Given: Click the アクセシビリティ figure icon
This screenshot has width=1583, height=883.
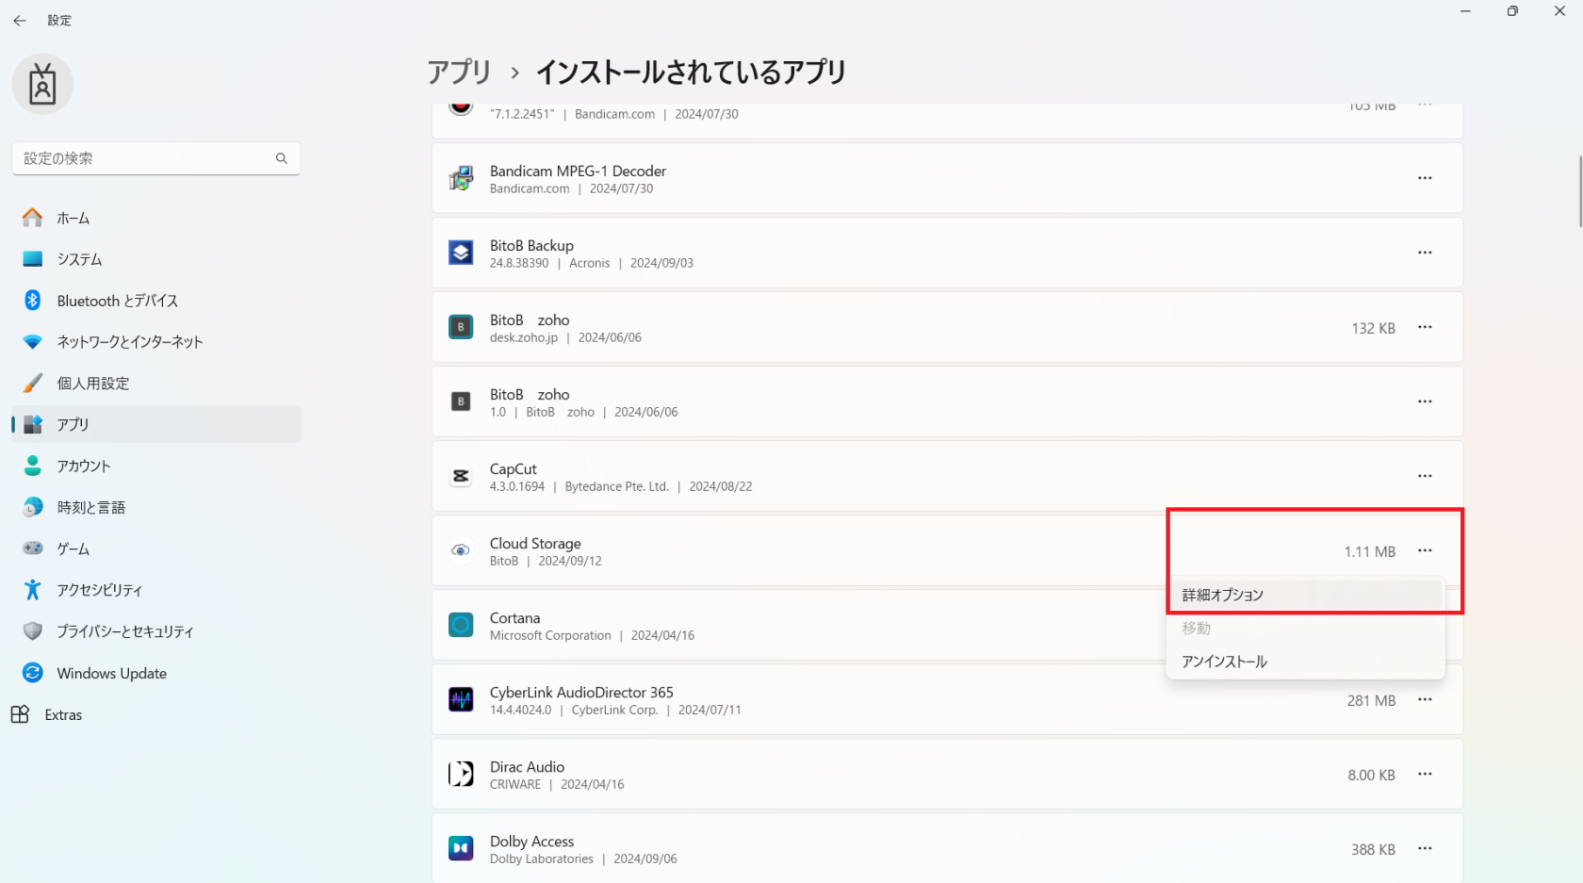Looking at the screenshot, I should [33, 590].
